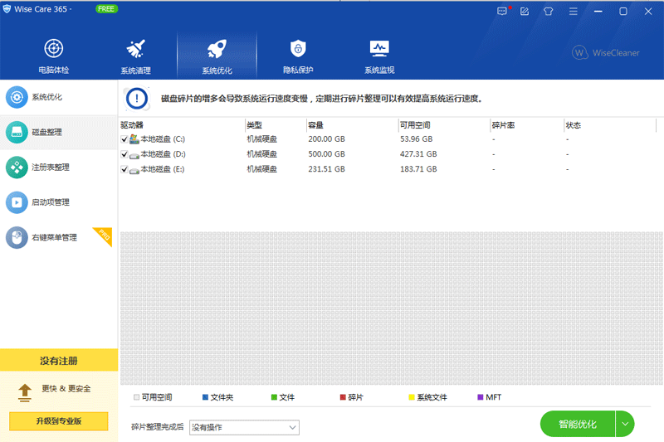Open the feedback edit icon in title bar
Image resolution: width=664 pixels, height=442 pixels.
[x=524, y=12]
